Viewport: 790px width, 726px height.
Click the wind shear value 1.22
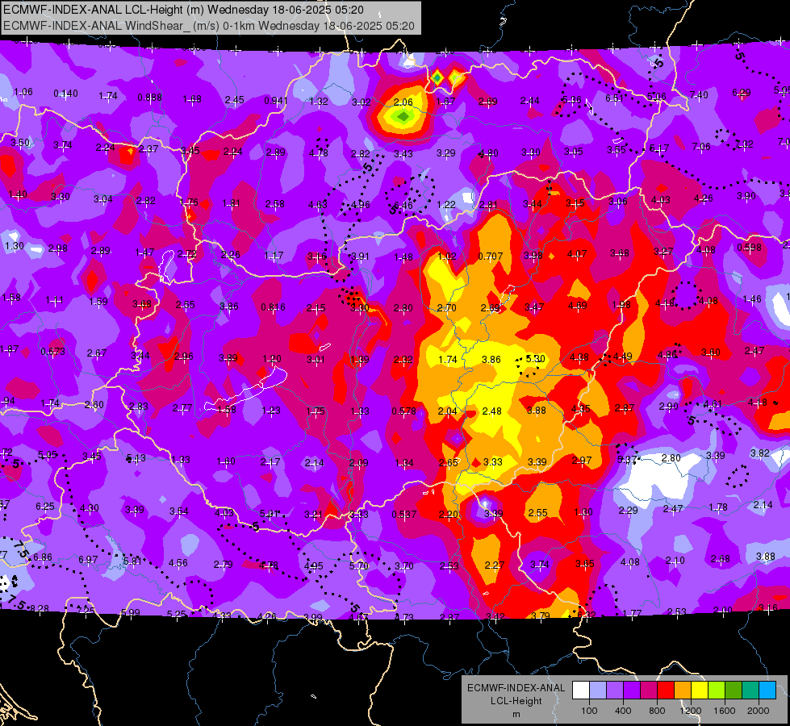(x=446, y=205)
